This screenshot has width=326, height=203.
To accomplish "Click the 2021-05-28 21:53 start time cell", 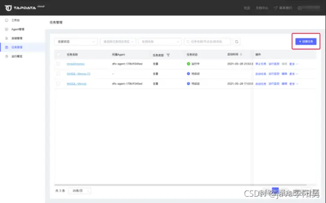I will pyautogui.click(x=240, y=64).
